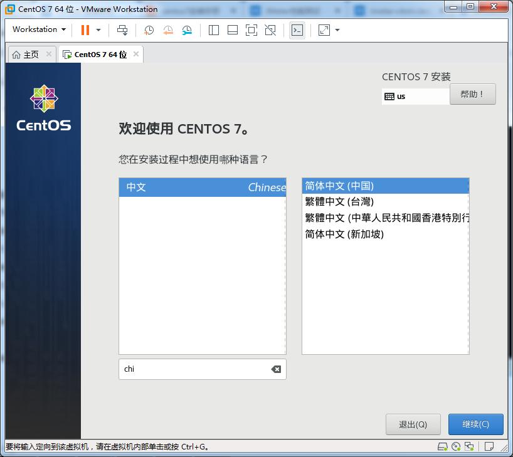Screen dimensions: 513x457
Task: Switch to the 主页 tab
Action: tap(27, 54)
